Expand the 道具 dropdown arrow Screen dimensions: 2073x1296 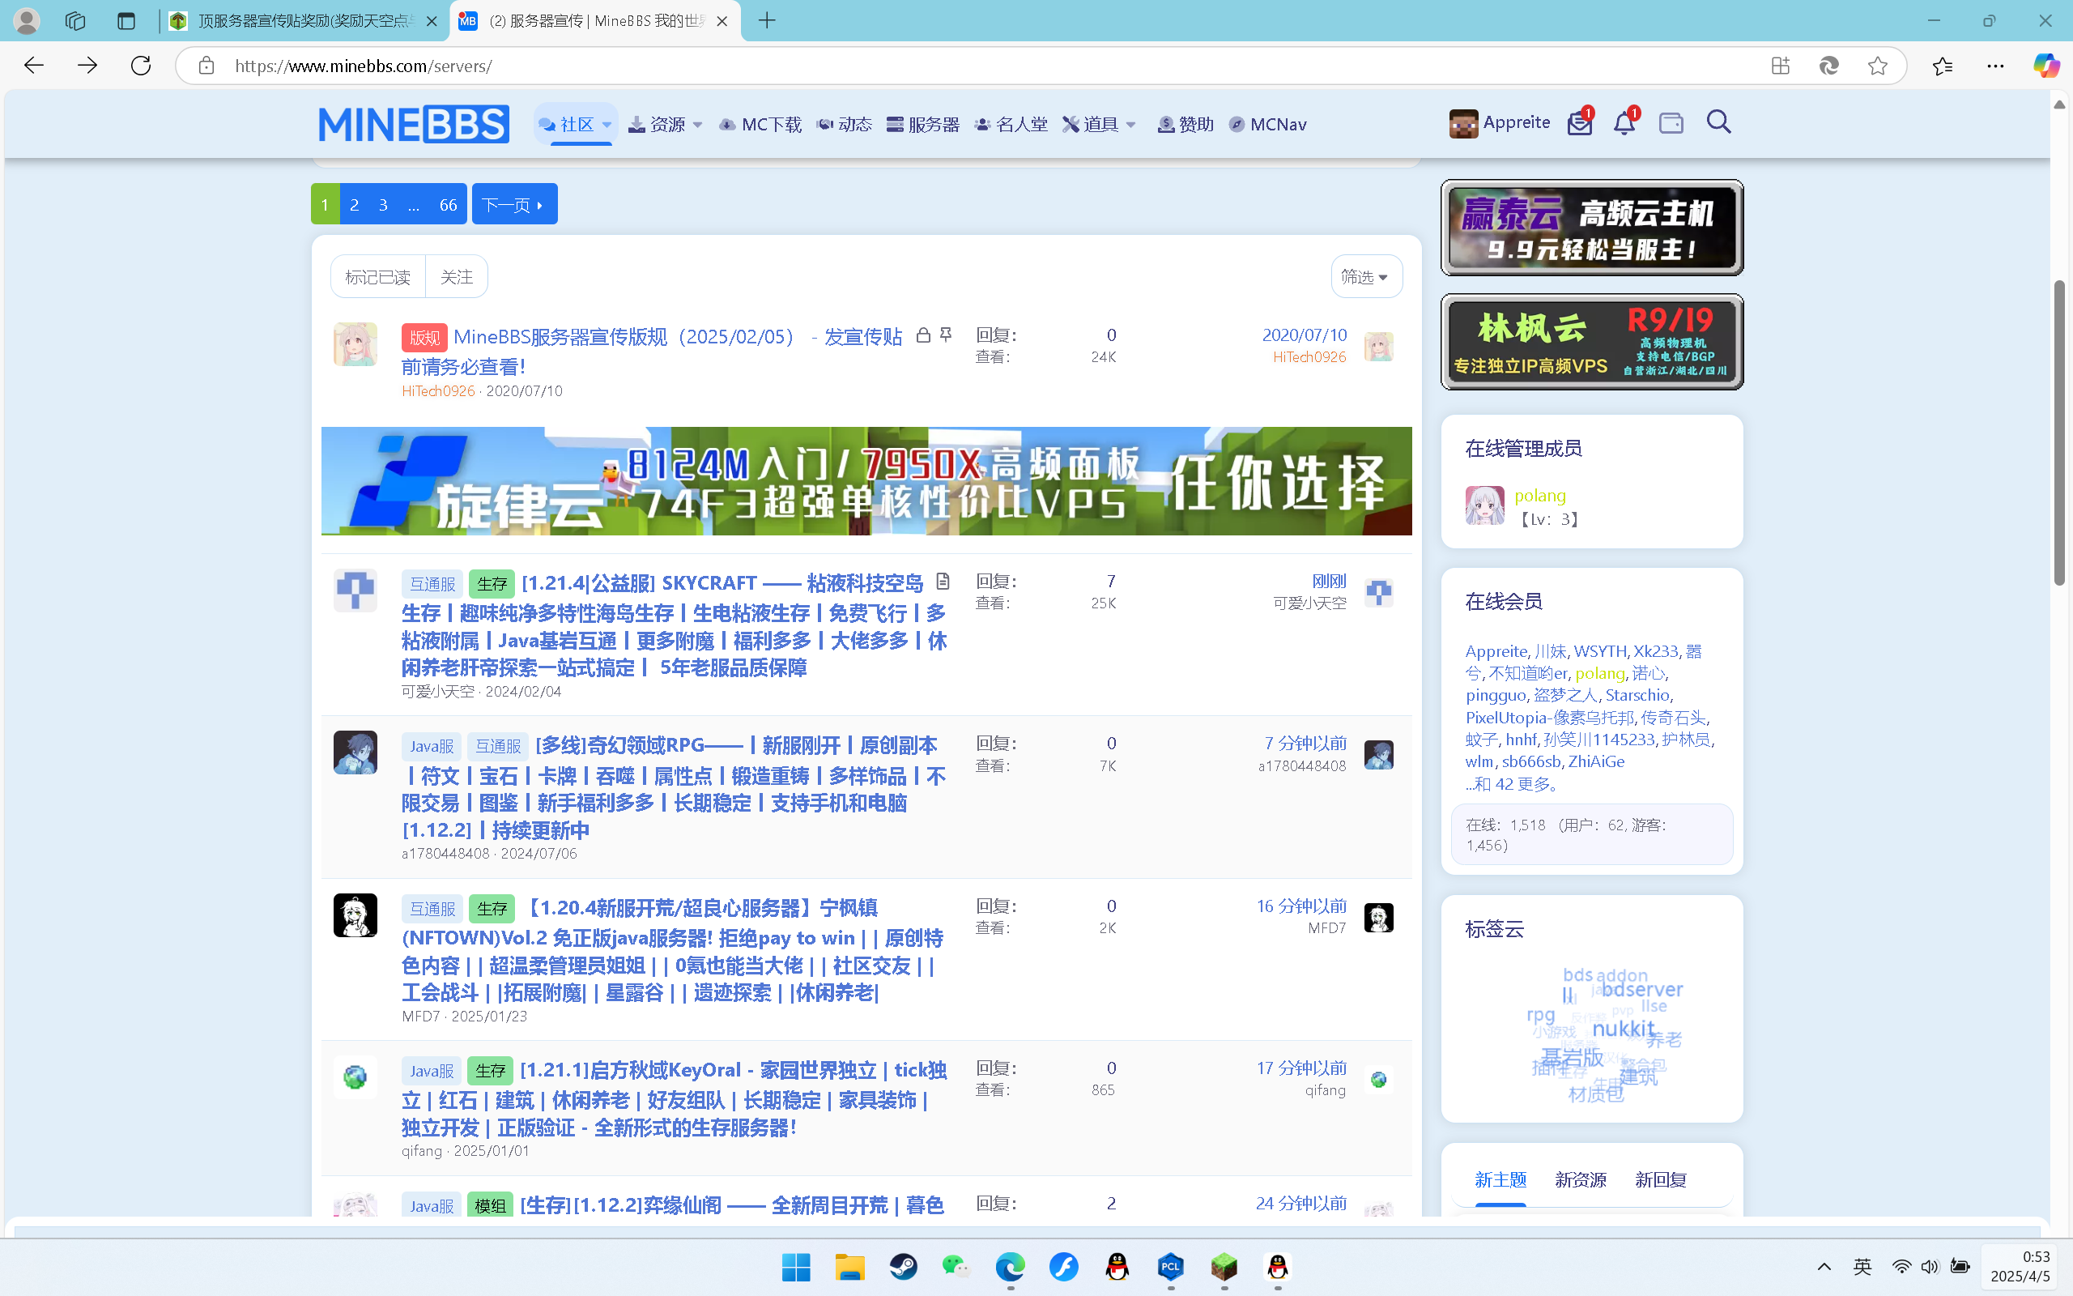1130,125
